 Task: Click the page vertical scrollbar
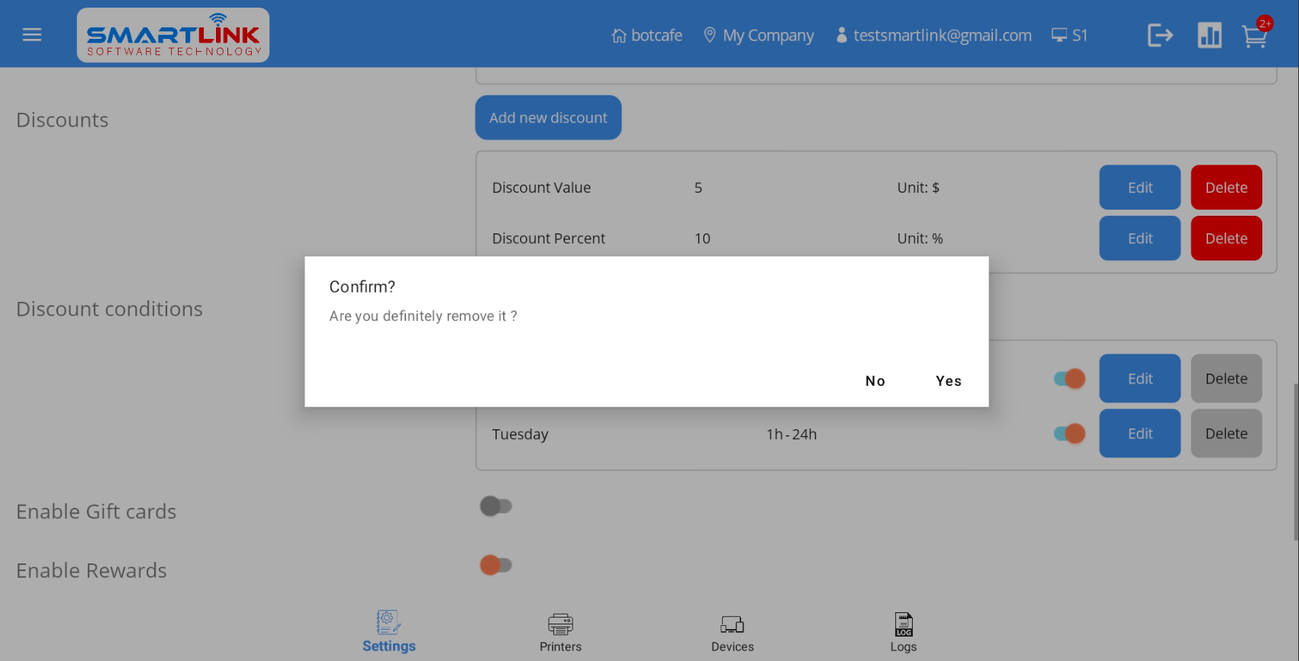(x=1295, y=462)
